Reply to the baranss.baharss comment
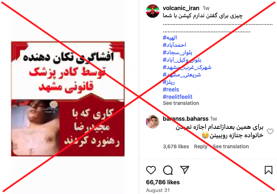Screen dimensions: 277x194 201,147
